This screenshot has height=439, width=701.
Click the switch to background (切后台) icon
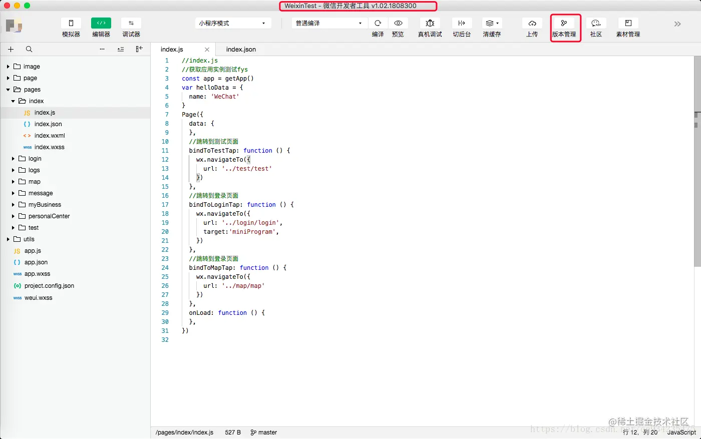point(462,23)
